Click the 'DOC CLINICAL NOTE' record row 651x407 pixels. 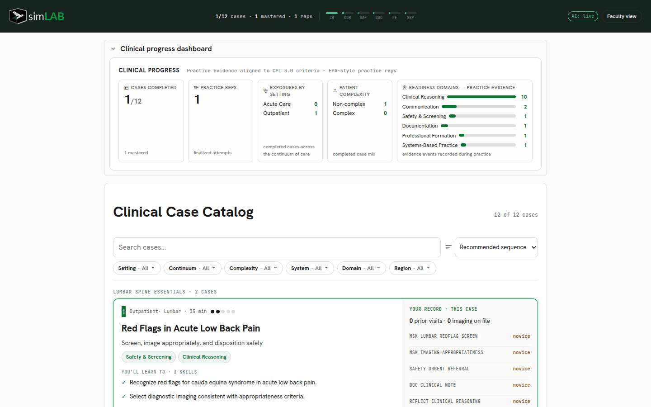(x=470, y=385)
